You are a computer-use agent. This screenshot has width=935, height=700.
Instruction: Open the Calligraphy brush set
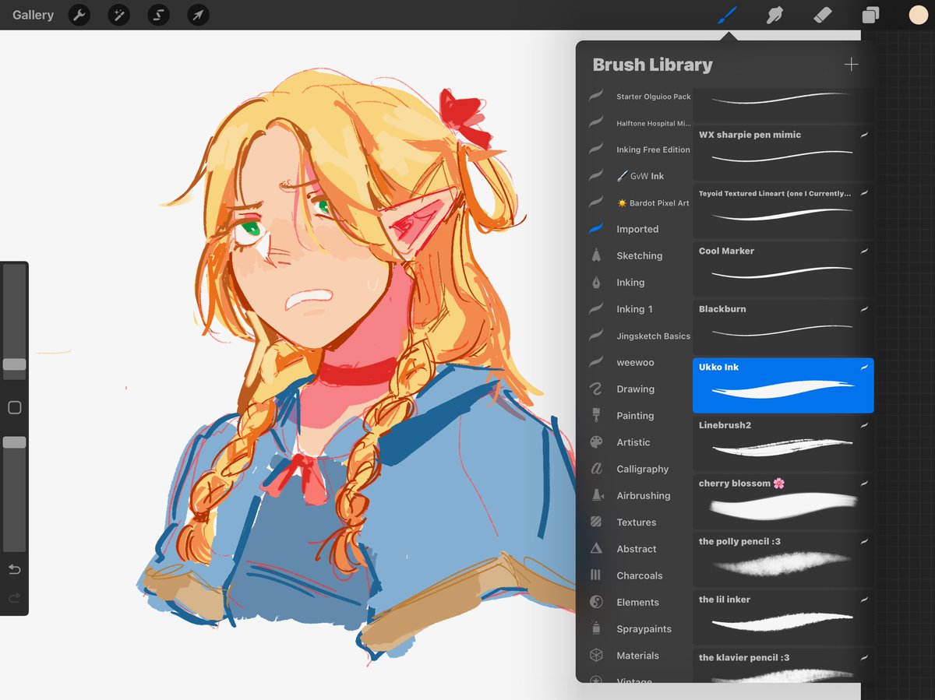(x=639, y=469)
